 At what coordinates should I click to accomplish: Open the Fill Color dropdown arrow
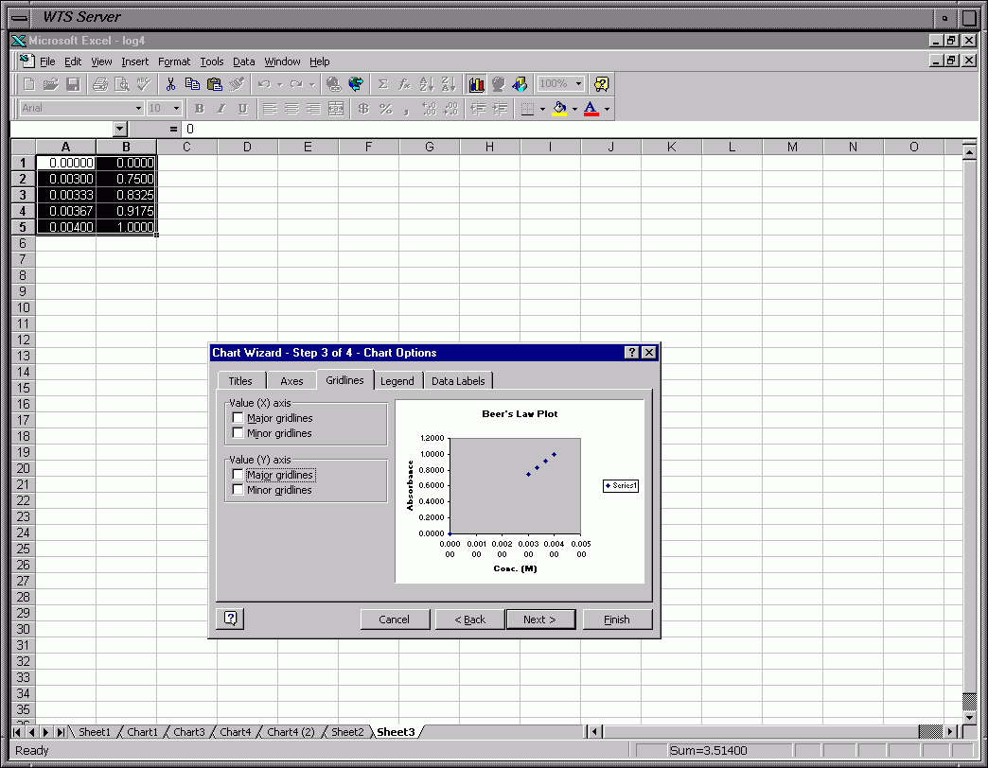574,109
